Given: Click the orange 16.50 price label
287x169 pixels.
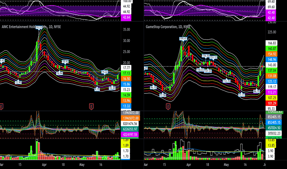Looking at the screenshot, I should (x=126, y=79).
